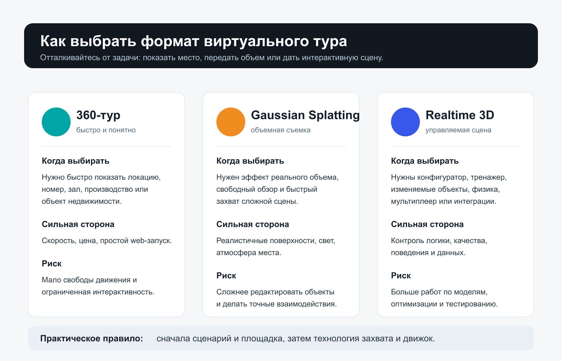Click the 'Gaussian Splatting' card title

[x=305, y=115]
